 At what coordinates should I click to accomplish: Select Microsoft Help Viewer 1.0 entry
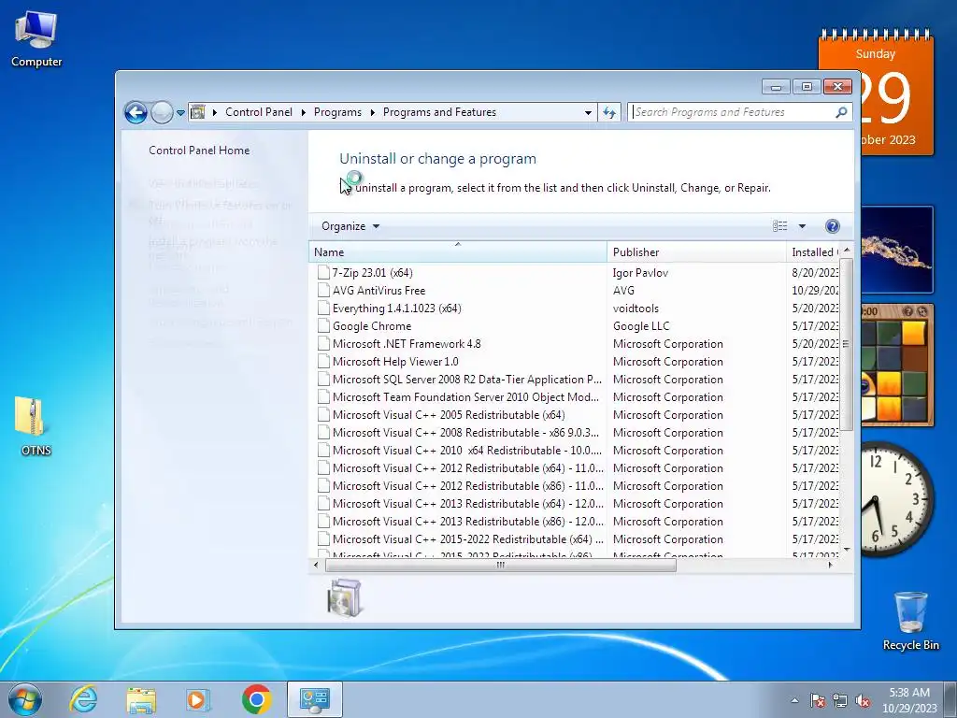coord(395,362)
